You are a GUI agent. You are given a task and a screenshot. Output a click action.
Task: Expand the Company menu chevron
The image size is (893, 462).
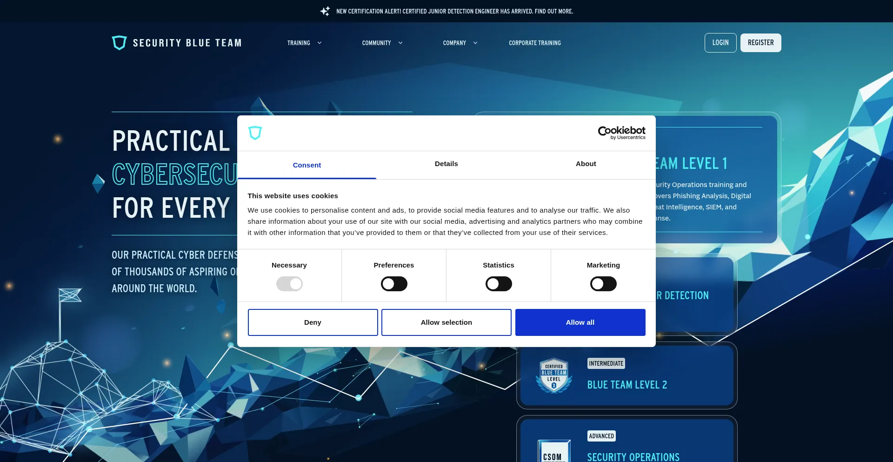pos(475,43)
